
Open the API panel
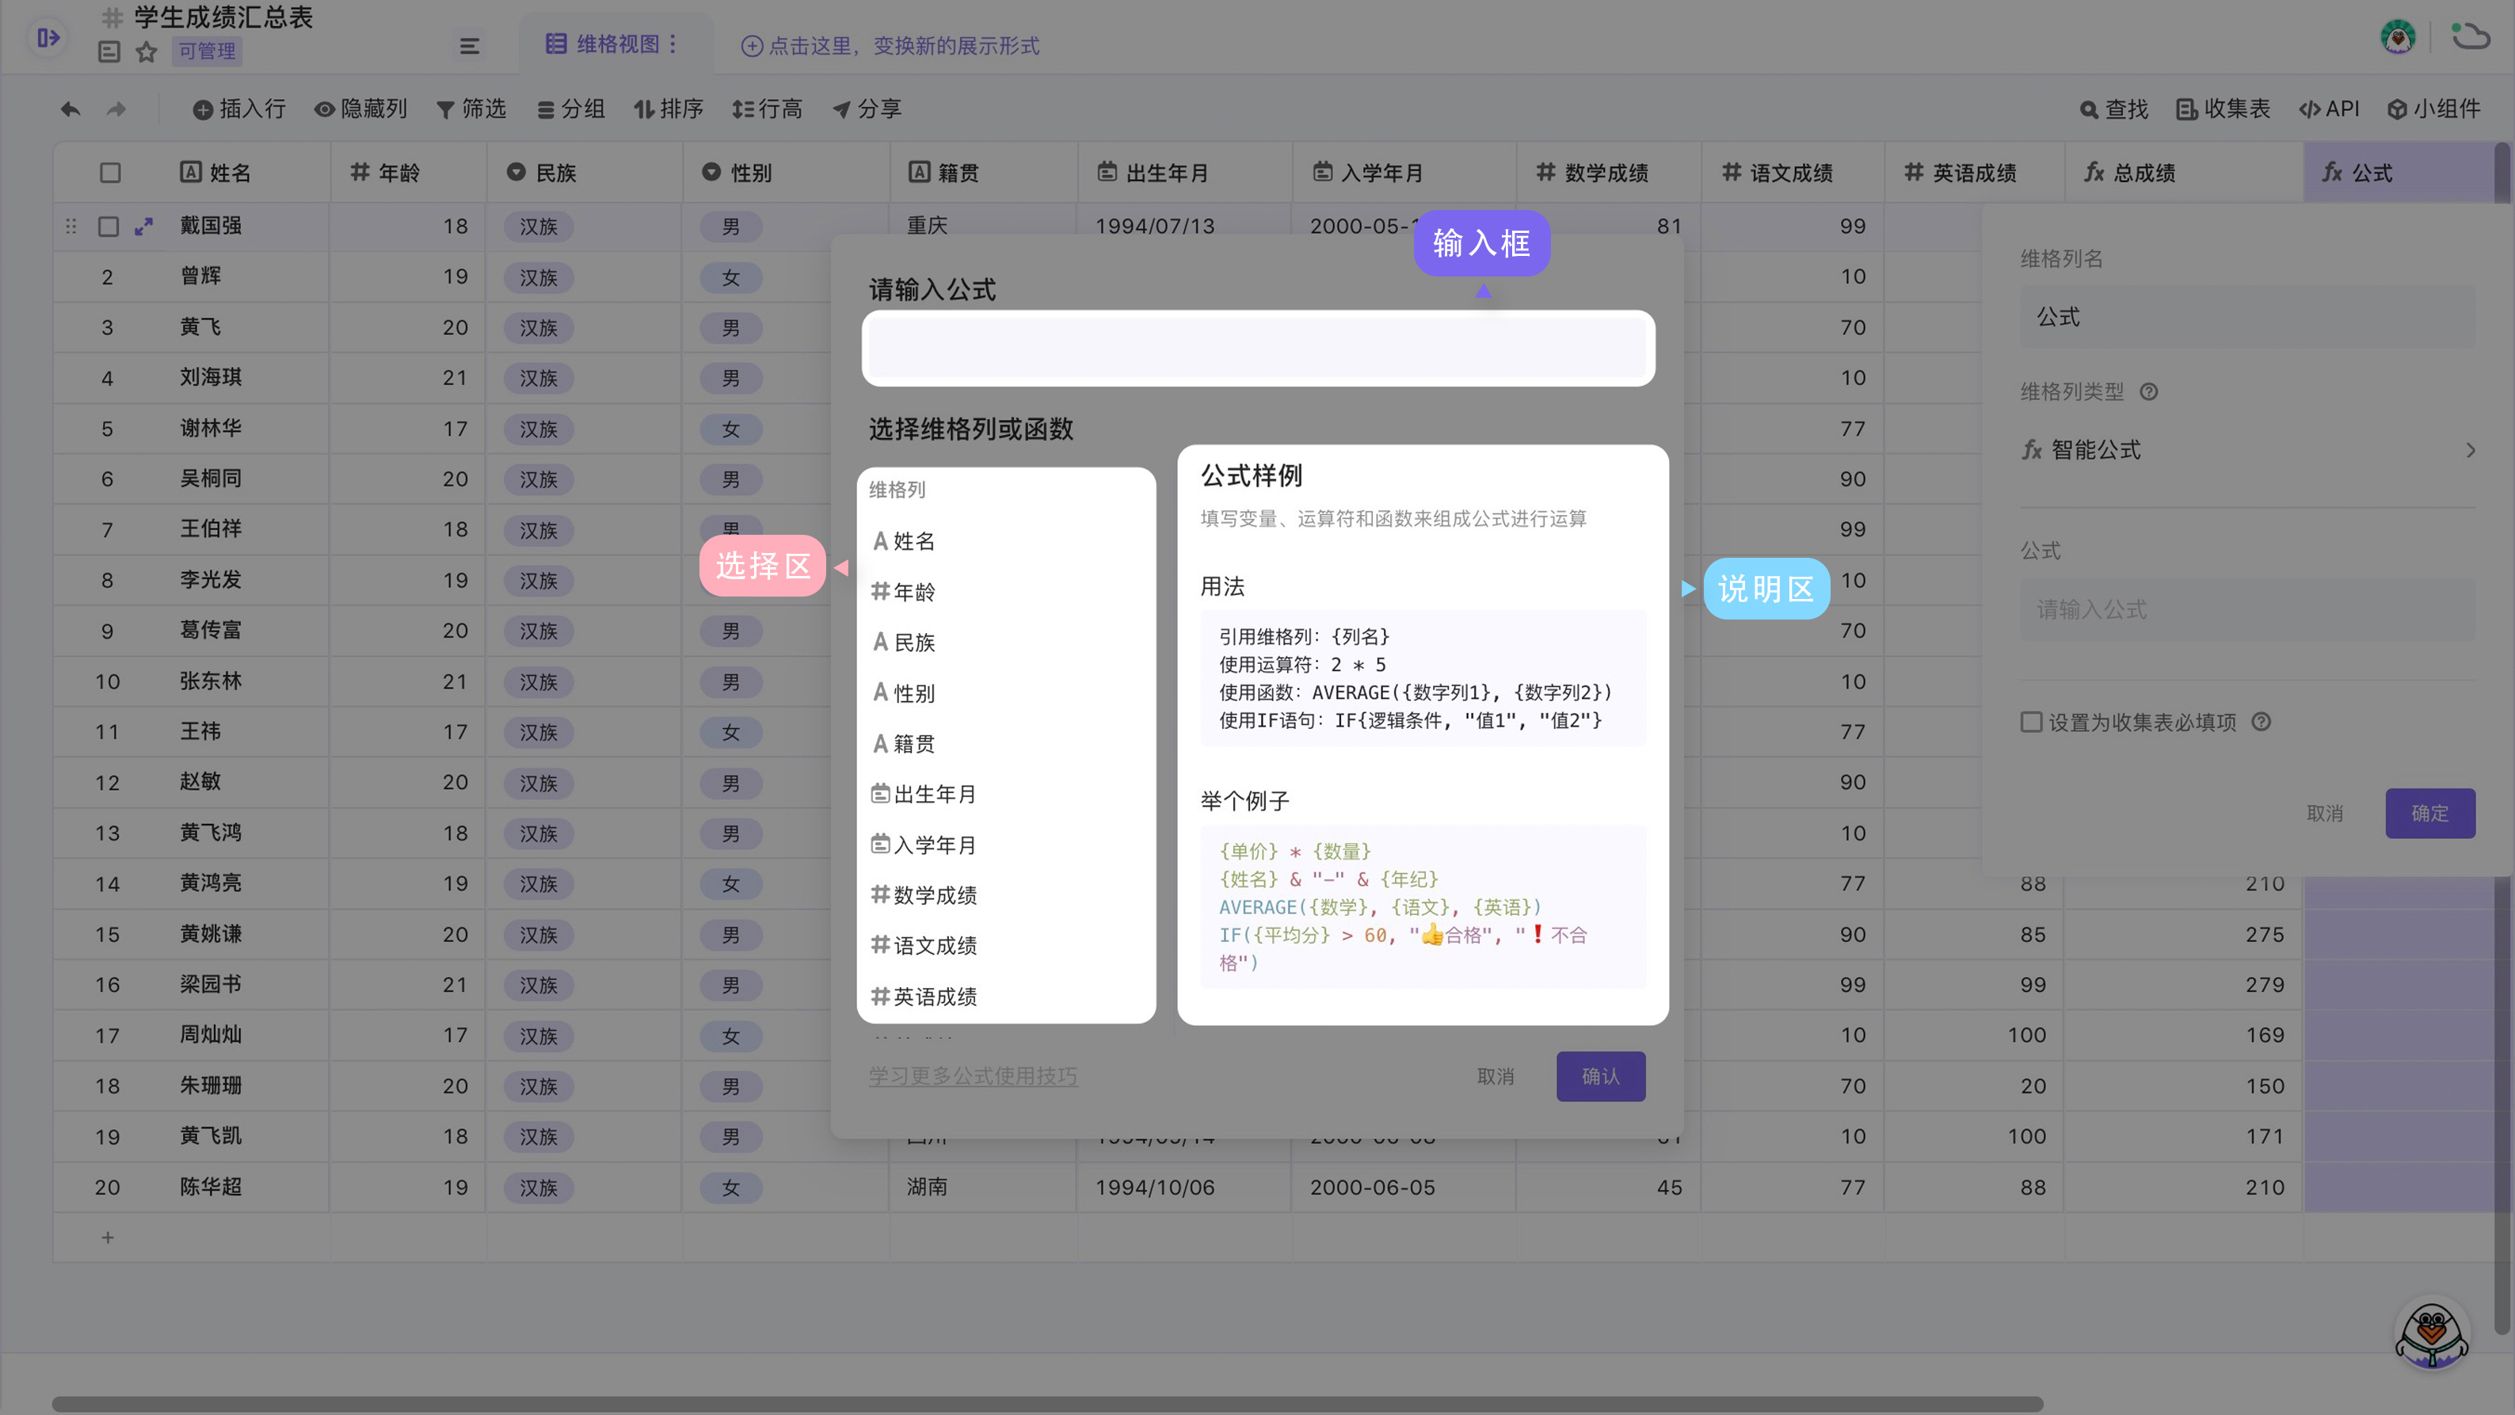click(2329, 109)
